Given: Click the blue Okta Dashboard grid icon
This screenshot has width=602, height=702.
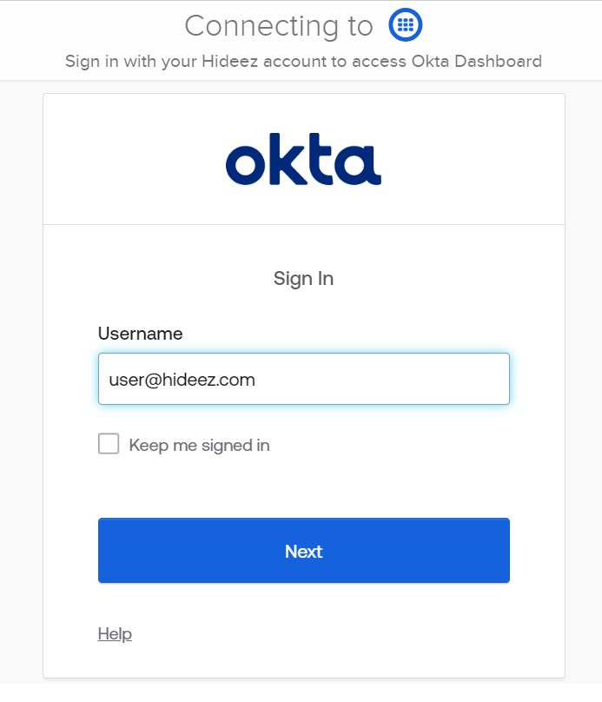Looking at the screenshot, I should tap(405, 25).
